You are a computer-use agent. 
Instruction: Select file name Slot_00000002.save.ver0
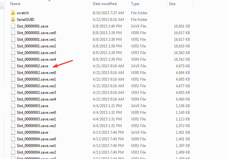[x=36, y=73]
